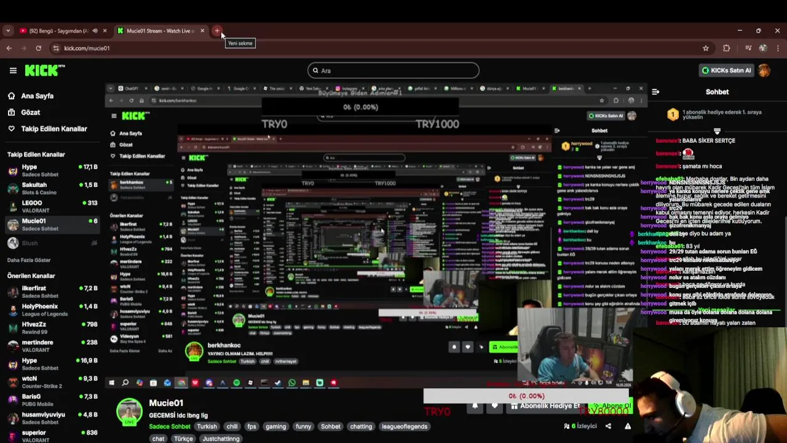
Task: Report the stream with warning icon
Action: (628, 426)
